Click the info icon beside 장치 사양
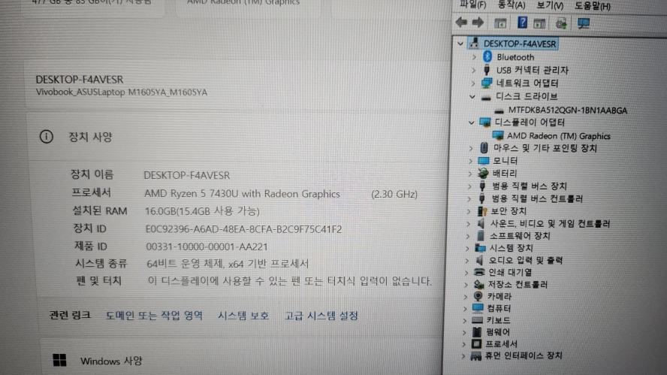The image size is (667, 375). point(47,137)
